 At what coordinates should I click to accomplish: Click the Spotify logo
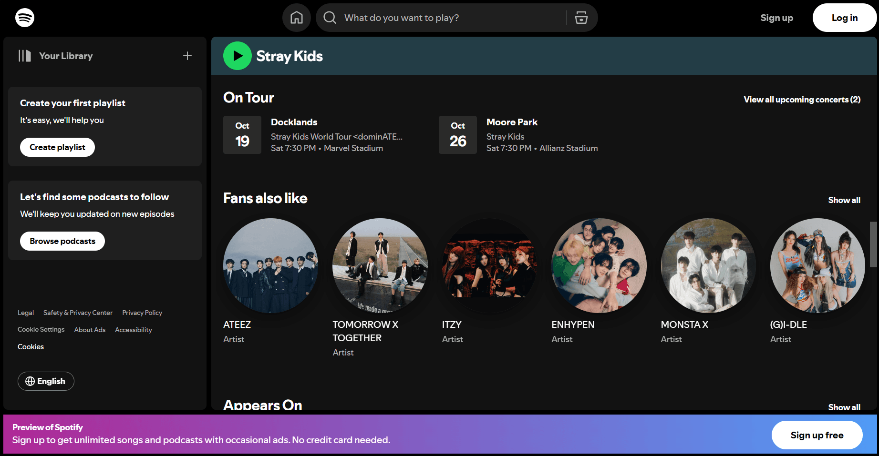coord(25,18)
